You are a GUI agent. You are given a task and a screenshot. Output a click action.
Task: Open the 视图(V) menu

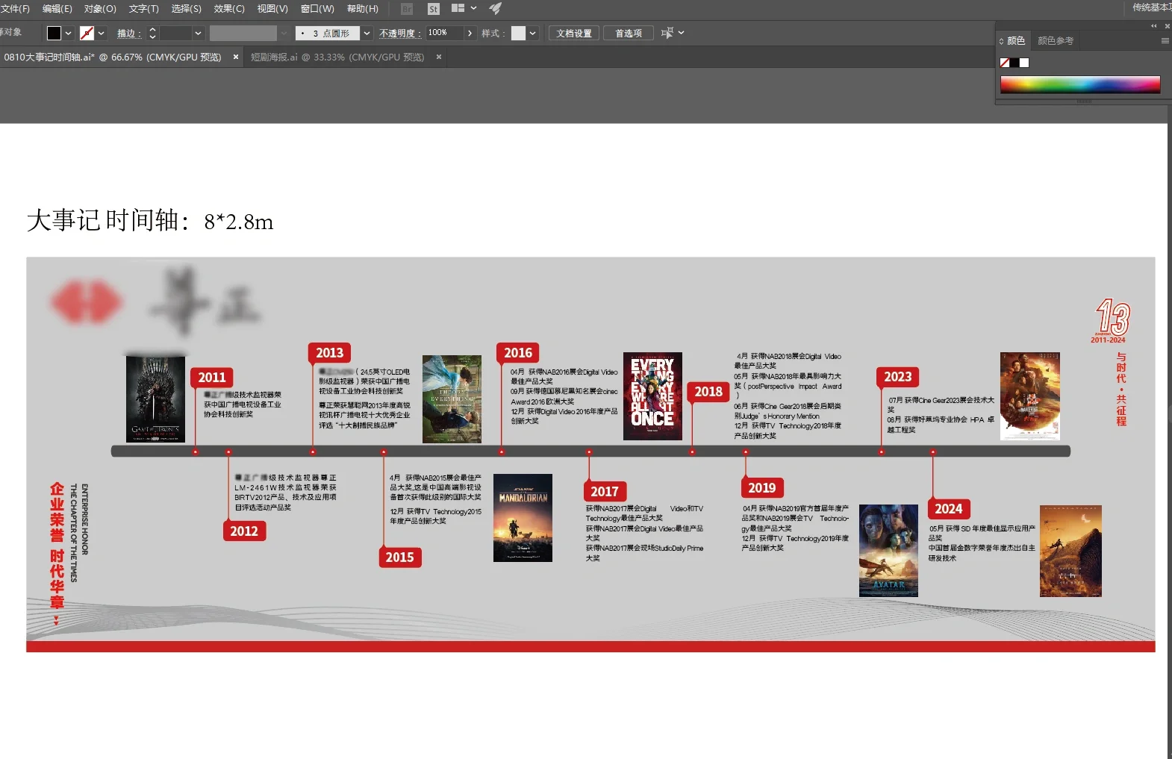pyautogui.click(x=272, y=9)
